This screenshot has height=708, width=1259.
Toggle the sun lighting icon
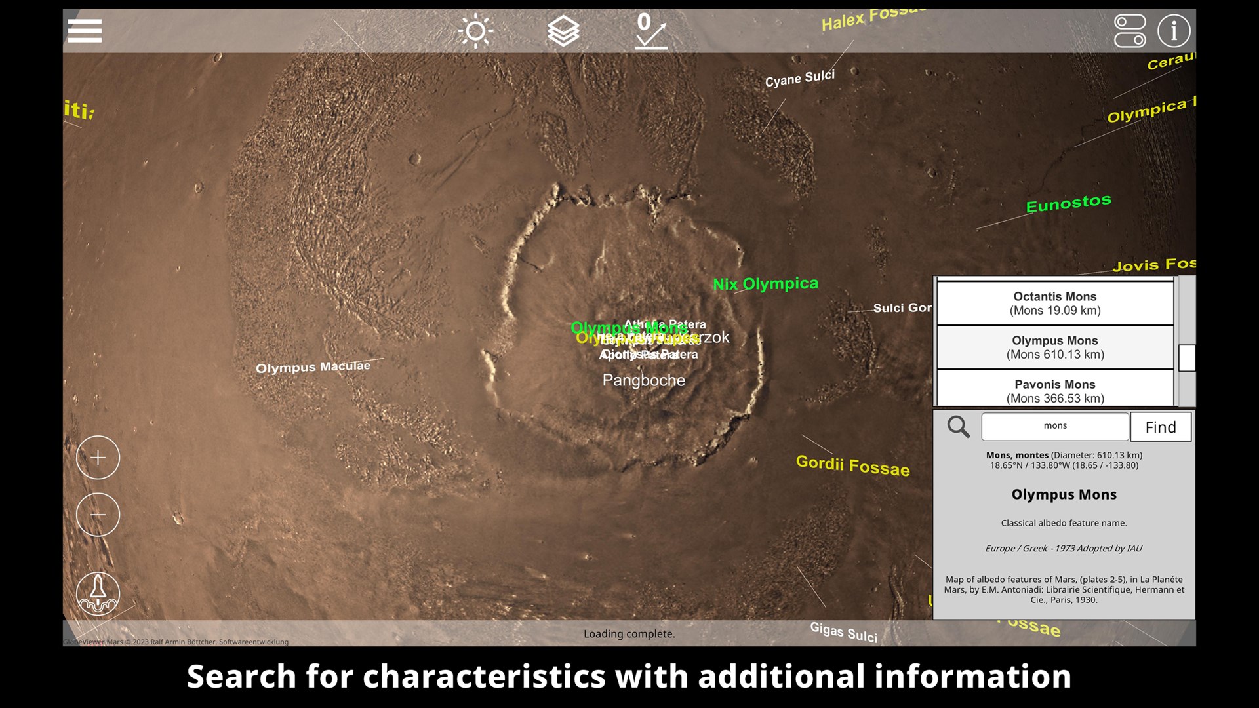pos(475,31)
